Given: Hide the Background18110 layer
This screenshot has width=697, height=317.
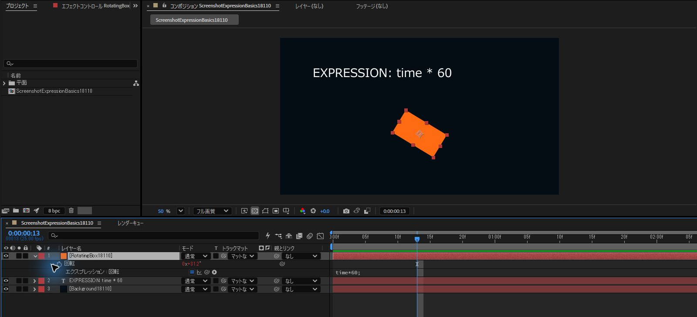Looking at the screenshot, I should (6, 289).
